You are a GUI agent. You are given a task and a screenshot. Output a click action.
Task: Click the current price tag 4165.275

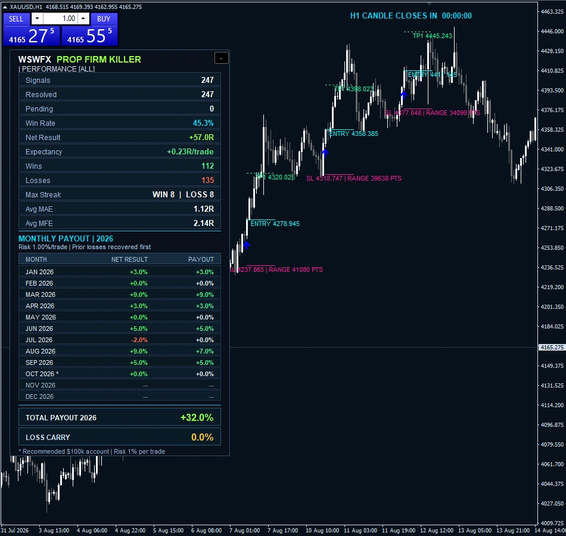(552, 348)
